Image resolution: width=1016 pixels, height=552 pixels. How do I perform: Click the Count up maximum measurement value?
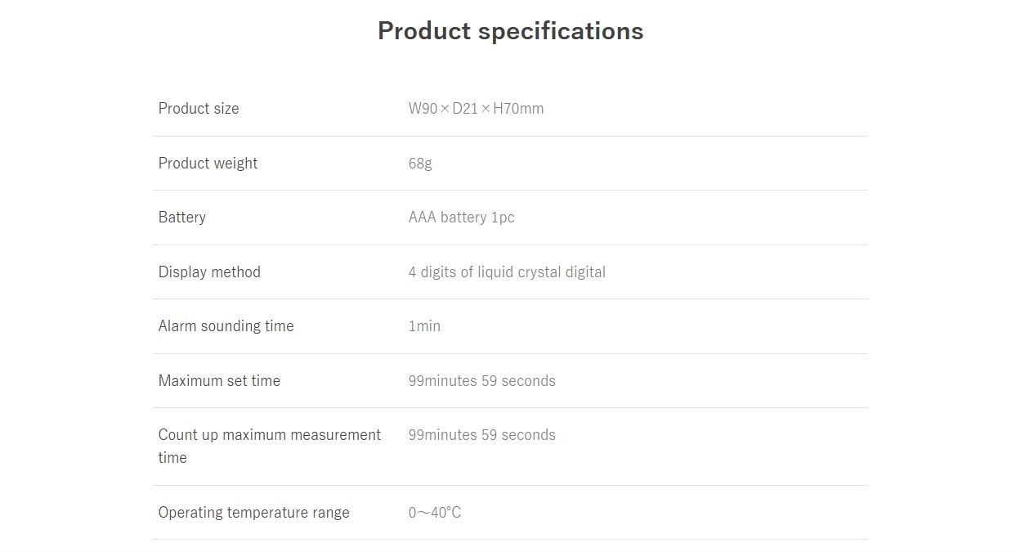click(481, 435)
